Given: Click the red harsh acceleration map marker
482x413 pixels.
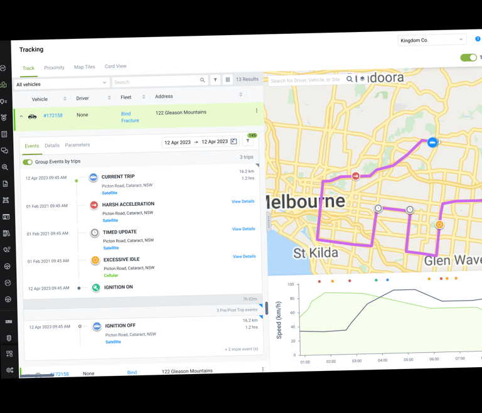Looking at the screenshot, I should pos(356,176).
